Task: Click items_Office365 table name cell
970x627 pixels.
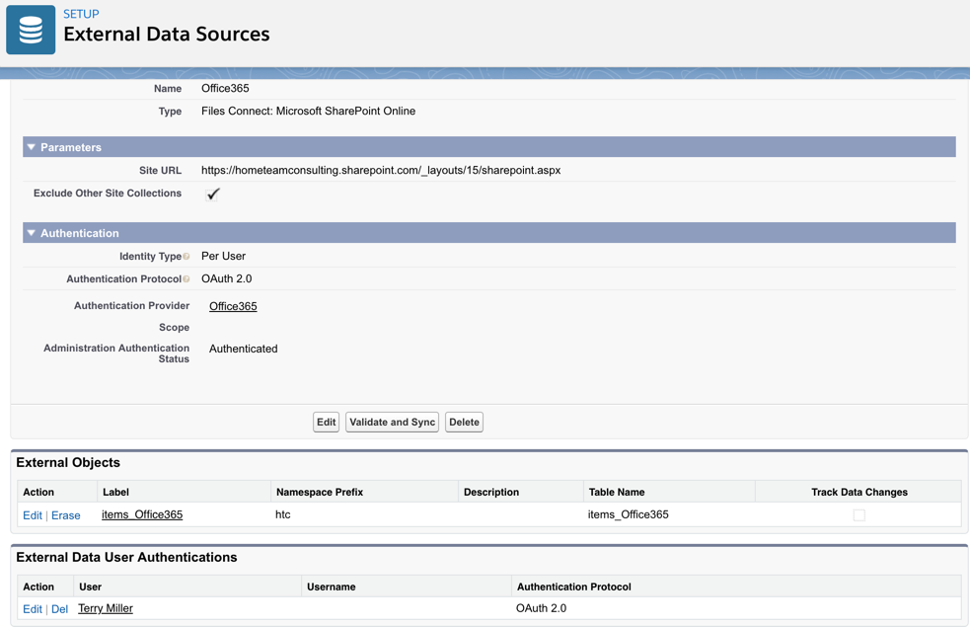Action: pyautogui.click(x=628, y=514)
